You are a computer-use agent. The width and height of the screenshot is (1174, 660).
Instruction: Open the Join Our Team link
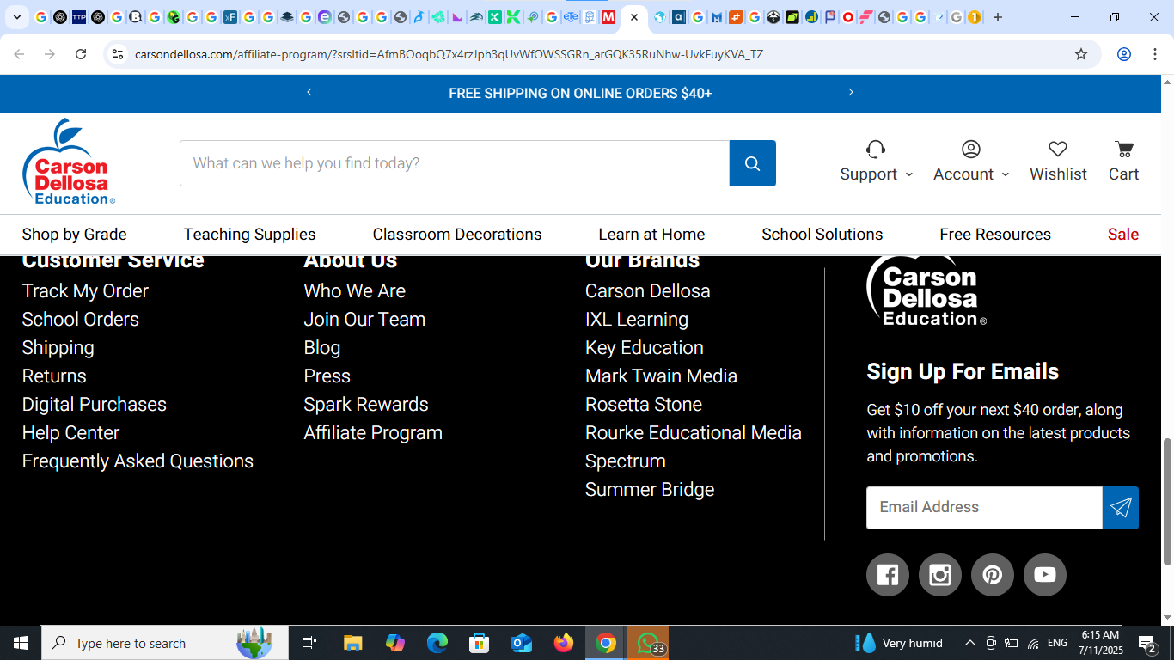[x=364, y=320]
